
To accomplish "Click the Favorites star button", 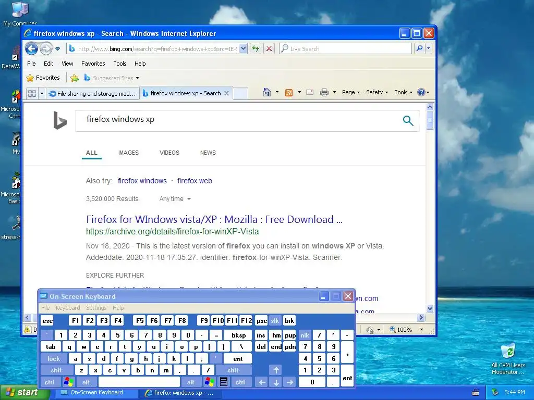I will coord(43,78).
